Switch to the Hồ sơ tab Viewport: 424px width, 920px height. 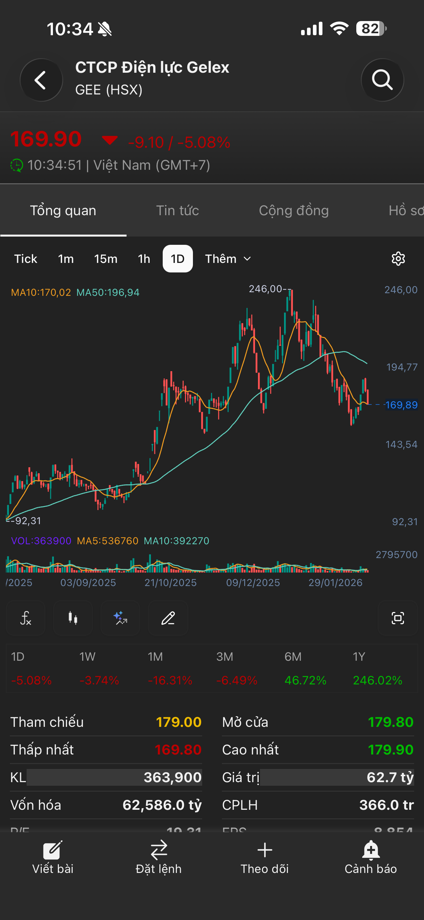point(406,210)
